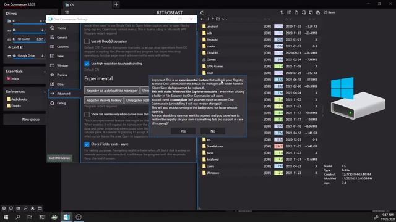396x222 pixels.
Task: Select the E: SD CARD drive
Action: pos(26,39)
